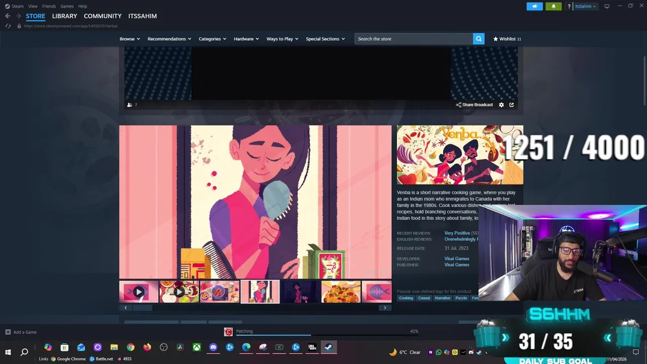Open Xbox app from taskbar
647x364 pixels.
197,347
